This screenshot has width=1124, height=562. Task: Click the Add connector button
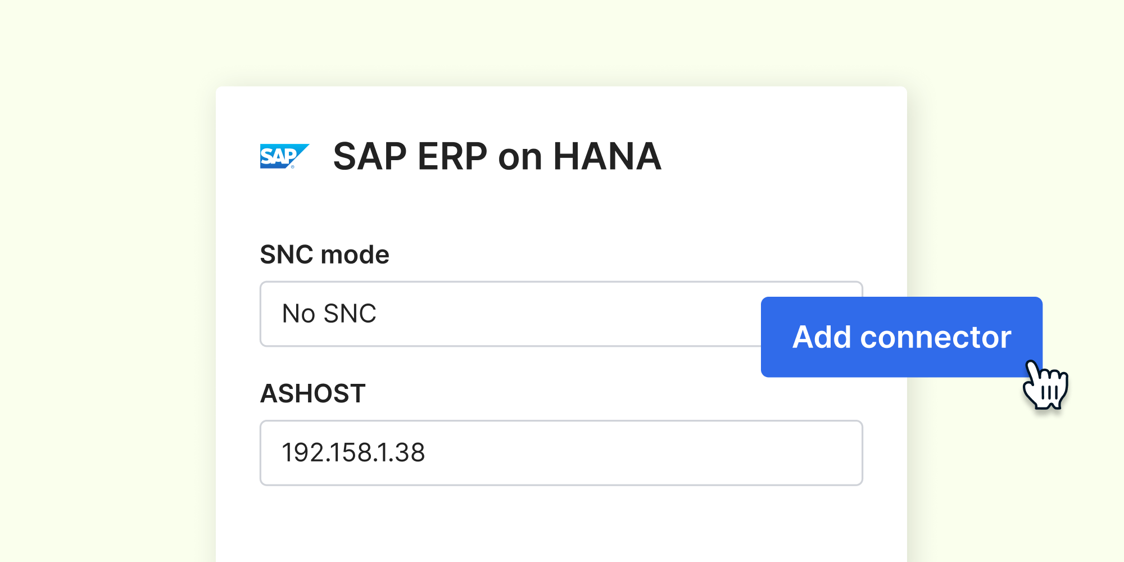(x=901, y=337)
